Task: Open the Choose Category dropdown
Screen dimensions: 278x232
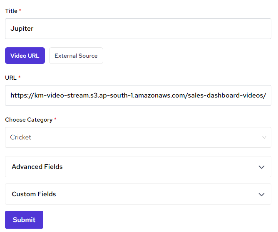Action: click(138, 137)
